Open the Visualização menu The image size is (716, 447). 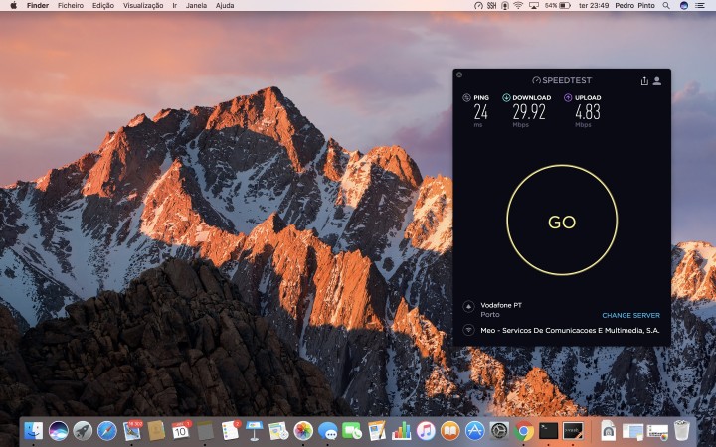tap(144, 6)
